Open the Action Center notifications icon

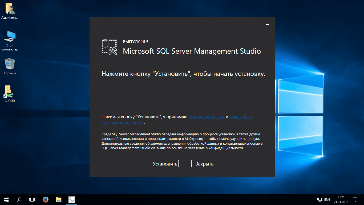coord(355,199)
